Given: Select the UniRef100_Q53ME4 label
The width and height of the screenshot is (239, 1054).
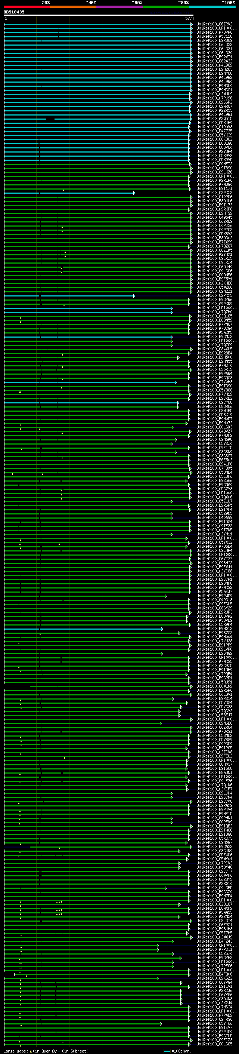Looking at the screenshot, I should [x=214, y=472].
